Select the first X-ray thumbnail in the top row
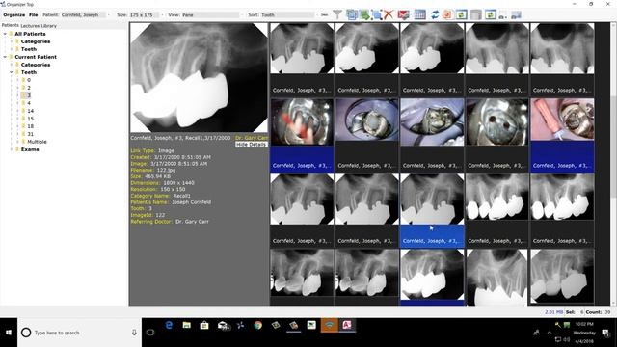 pos(302,48)
